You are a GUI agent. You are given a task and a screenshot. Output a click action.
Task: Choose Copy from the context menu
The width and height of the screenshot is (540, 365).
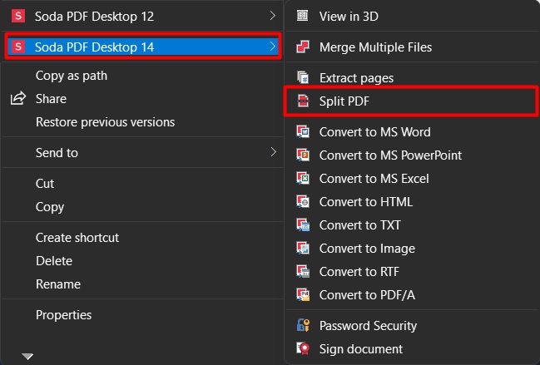click(50, 207)
